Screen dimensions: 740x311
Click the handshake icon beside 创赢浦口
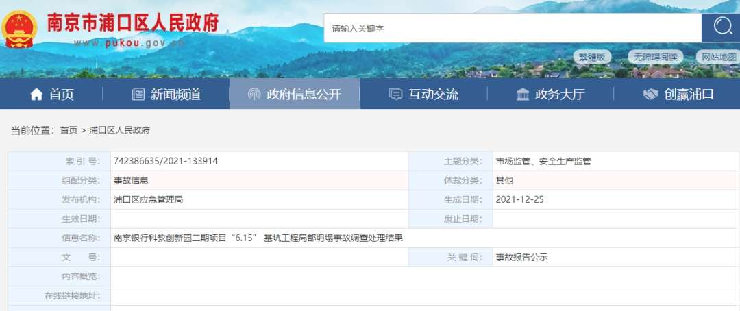point(650,95)
